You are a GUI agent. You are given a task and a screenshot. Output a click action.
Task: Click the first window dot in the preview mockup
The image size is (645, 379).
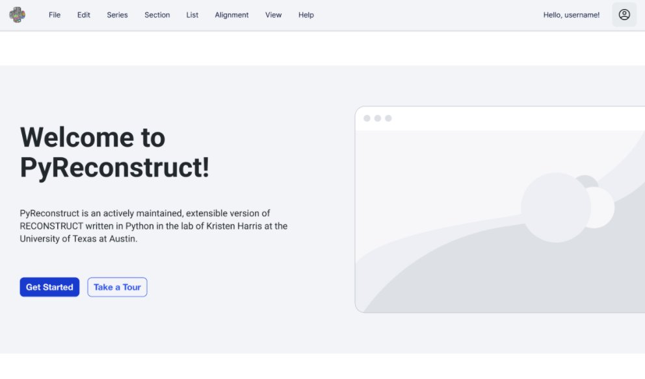[x=366, y=118]
